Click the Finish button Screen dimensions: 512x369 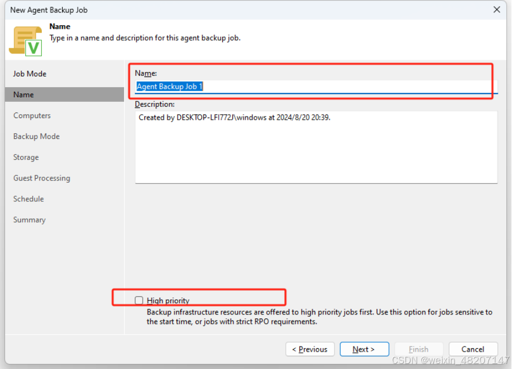[418, 349]
